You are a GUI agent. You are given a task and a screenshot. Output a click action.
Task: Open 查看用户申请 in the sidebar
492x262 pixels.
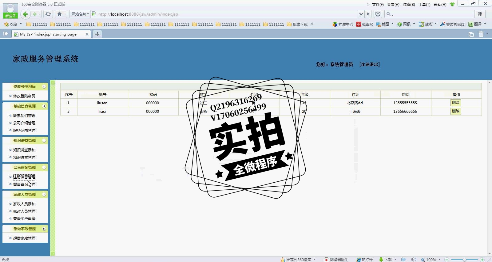coord(24,218)
